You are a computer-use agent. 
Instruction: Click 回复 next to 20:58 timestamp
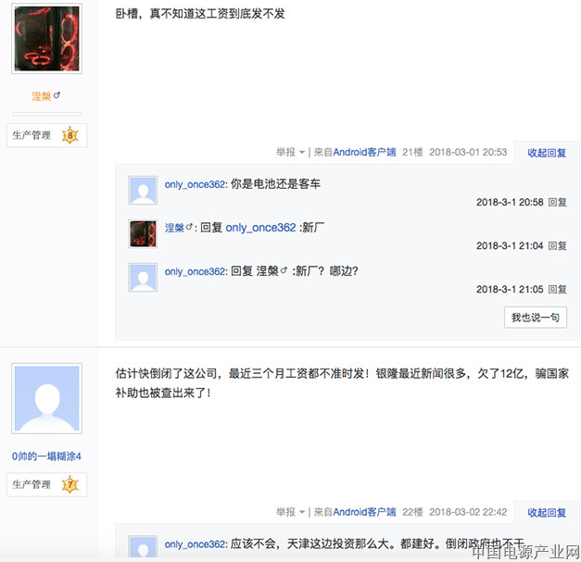click(557, 202)
